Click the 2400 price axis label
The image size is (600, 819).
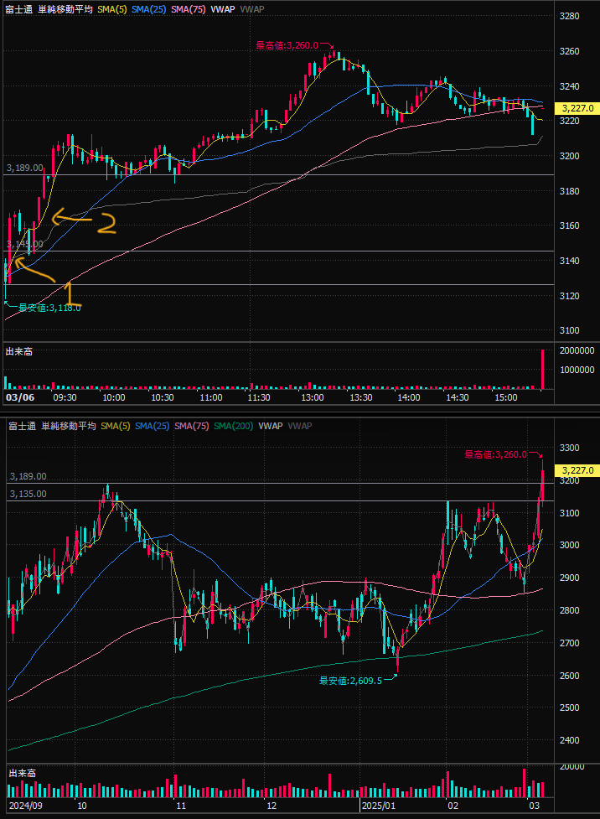pos(569,740)
